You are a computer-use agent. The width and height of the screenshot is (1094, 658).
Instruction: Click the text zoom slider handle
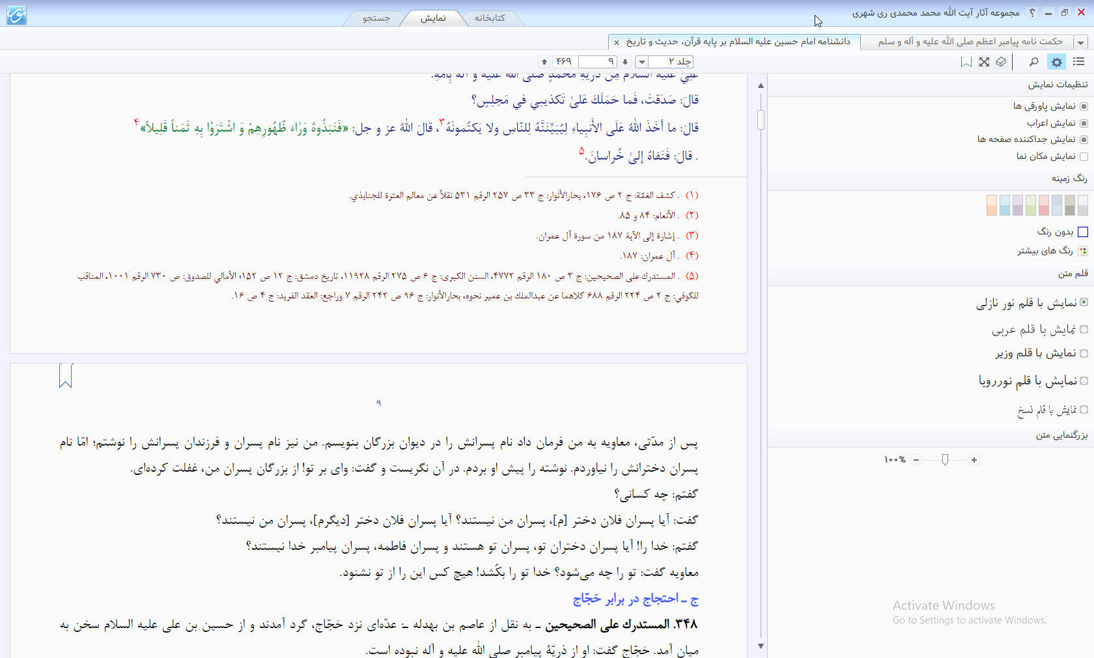tap(945, 460)
